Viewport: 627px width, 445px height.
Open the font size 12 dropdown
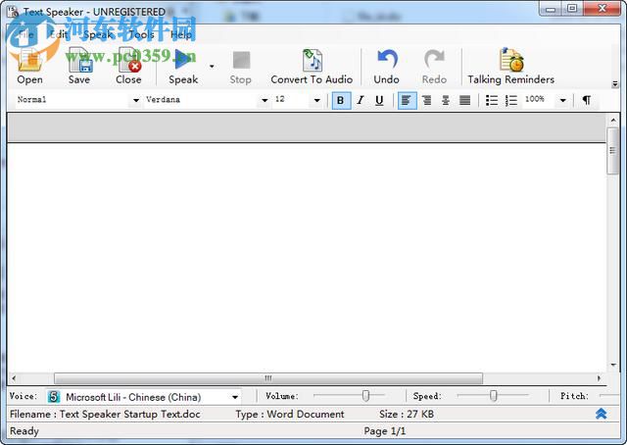coord(316,100)
